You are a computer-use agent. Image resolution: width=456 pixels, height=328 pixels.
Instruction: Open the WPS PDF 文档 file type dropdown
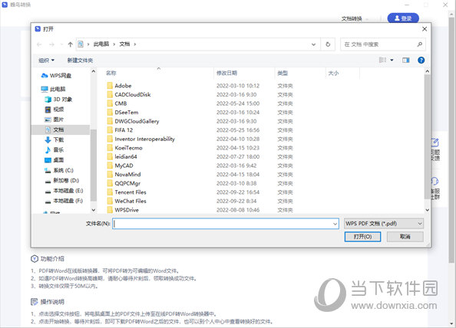tap(384, 224)
